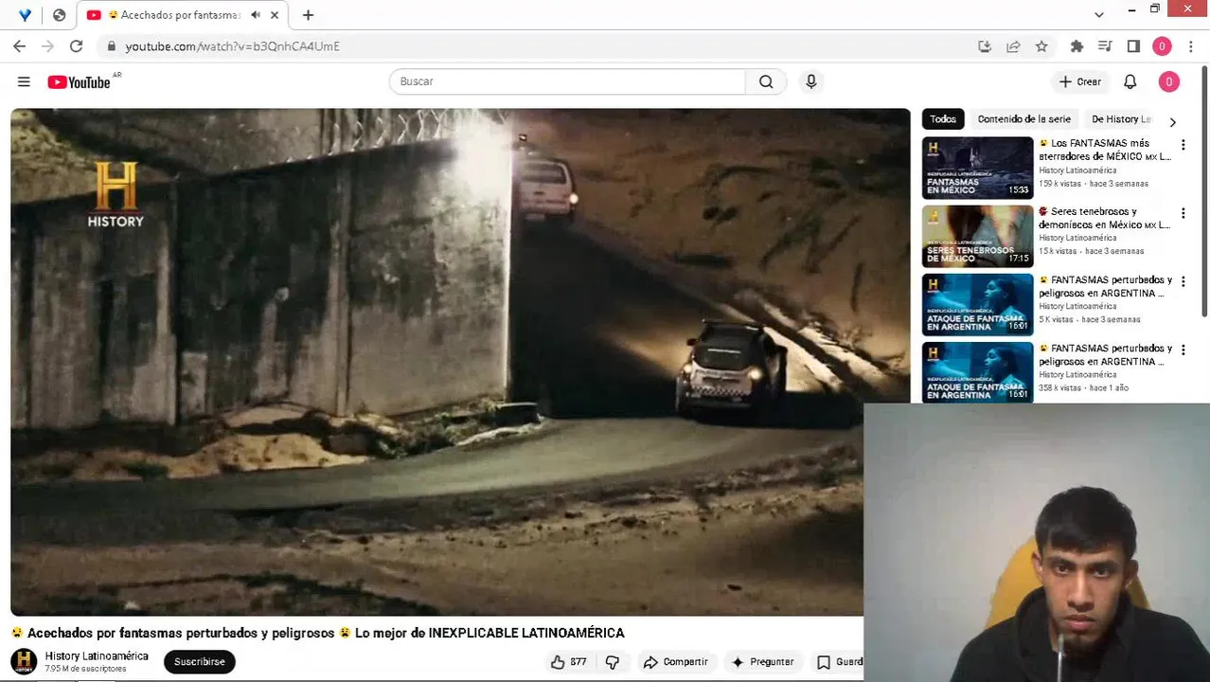Open the YouTube account avatar menu
1210x682 pixels.
click(x=1169, y=82)
